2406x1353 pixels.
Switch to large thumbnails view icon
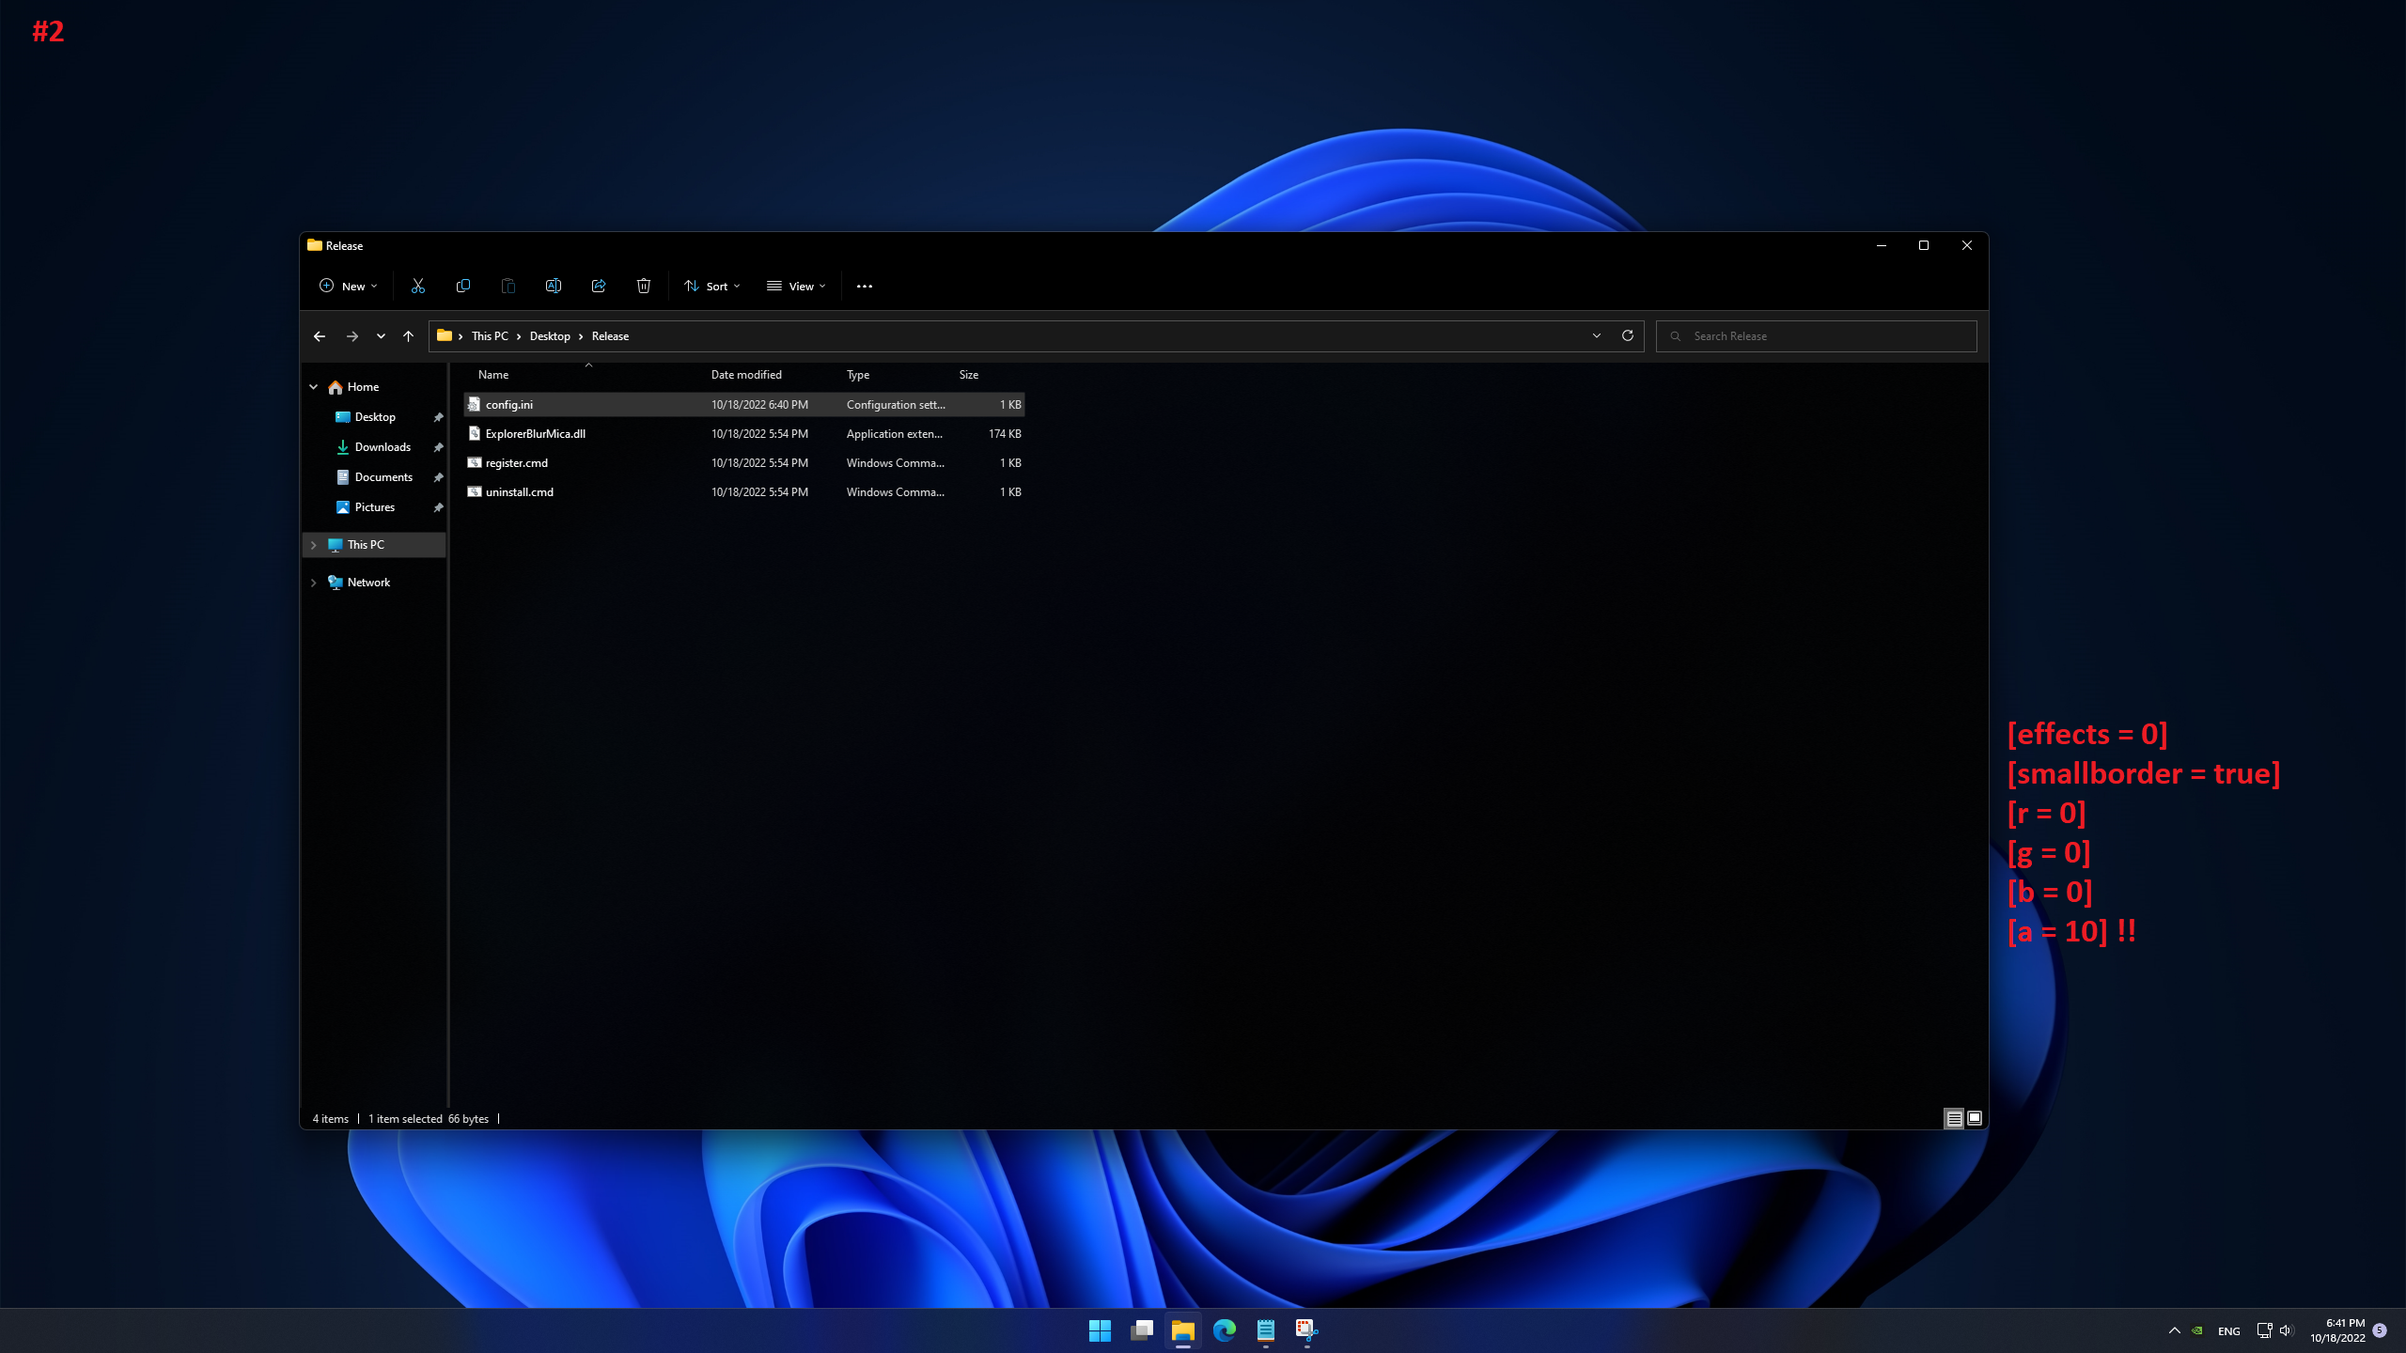(1975, 1118)
